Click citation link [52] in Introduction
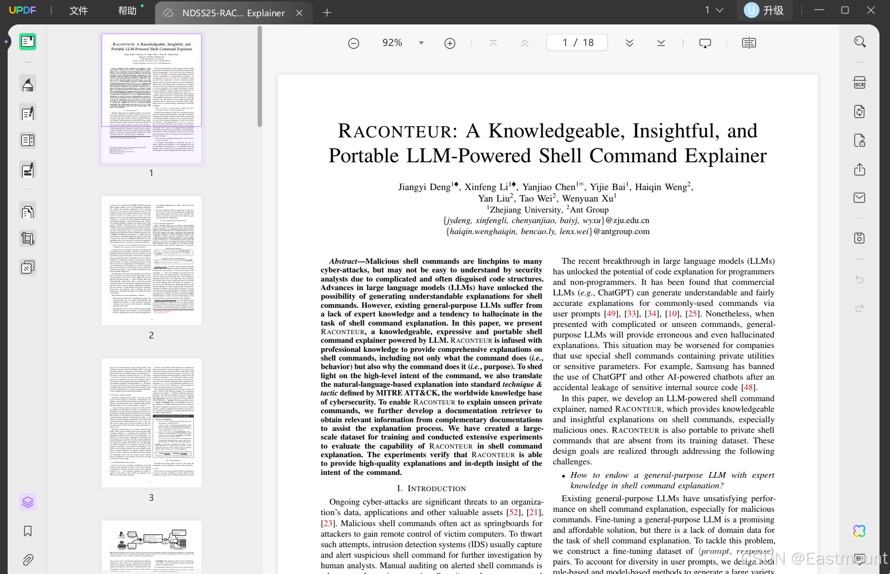 (x=514, y=512)
